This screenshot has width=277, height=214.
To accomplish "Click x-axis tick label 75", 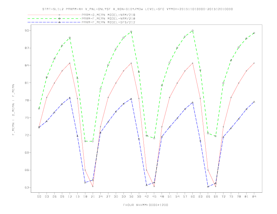I will pos(231,197).
